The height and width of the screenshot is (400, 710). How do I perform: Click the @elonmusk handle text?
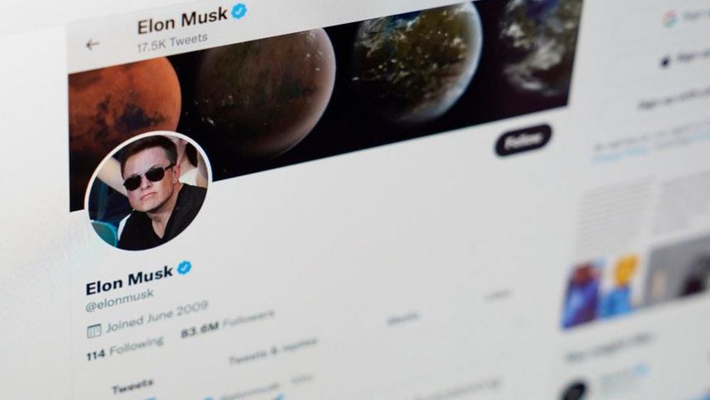[x=120, y=300]
